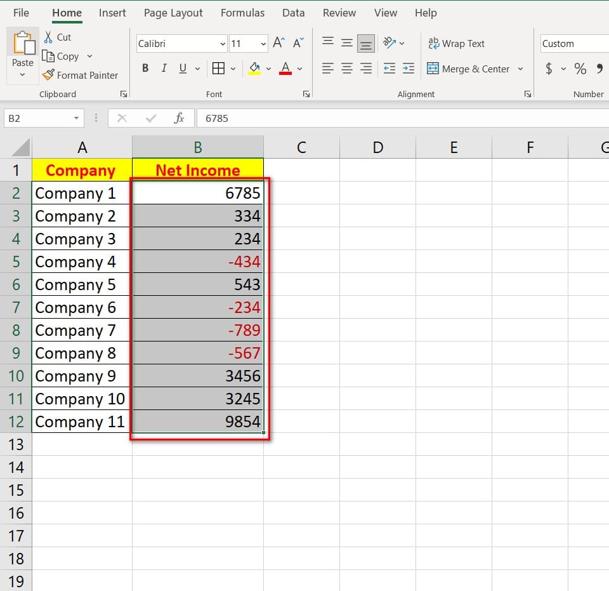Click the Increase Indent icon
This screenshot has width=609, height=591.
(409, 69)
